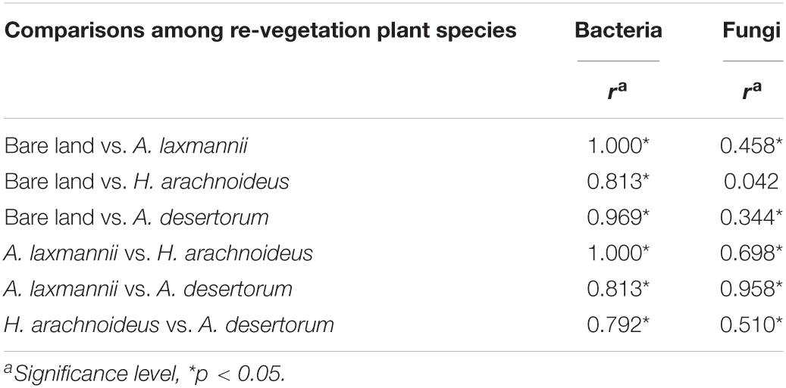Click the 0.969* bacteria value
The height and width of the screenshot is (388, 786).
click(618, 217)
